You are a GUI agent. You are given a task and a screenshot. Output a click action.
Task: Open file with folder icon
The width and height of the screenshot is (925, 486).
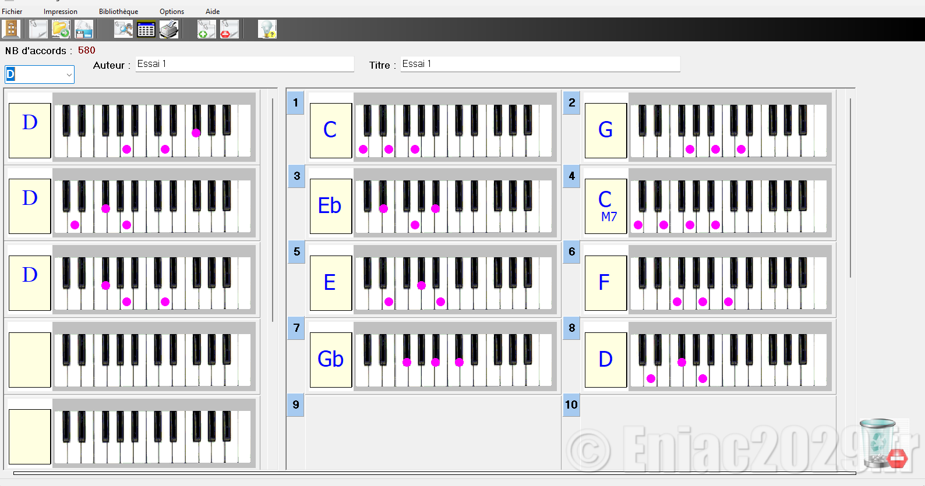(61, 29)
